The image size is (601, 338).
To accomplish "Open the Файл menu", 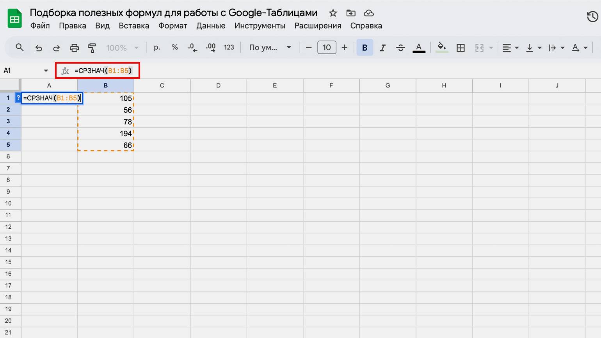I will (x=40, y=26).
